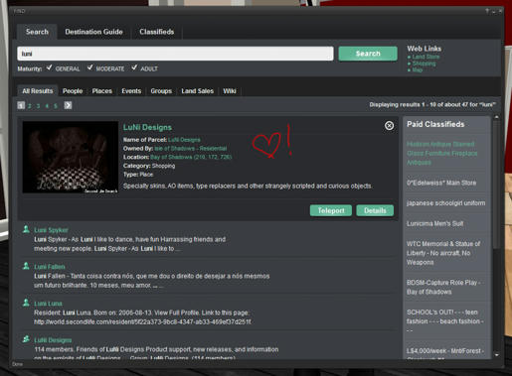Go to next results page arrow
Screen dimensions: 512x376
pos(68,105)
